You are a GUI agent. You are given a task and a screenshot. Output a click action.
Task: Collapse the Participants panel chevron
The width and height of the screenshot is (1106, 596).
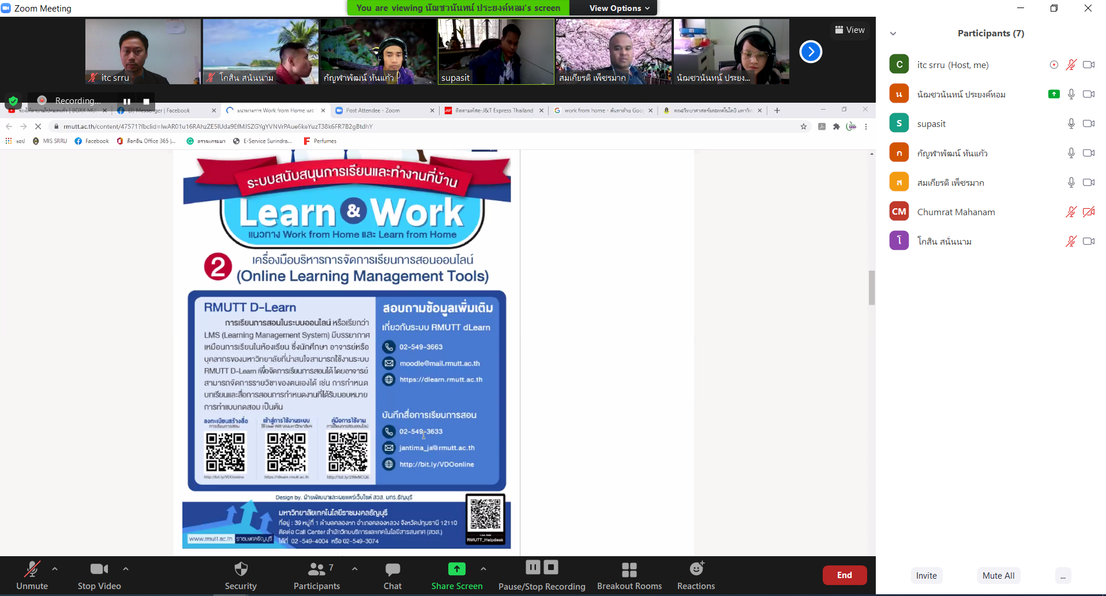(x=893, y=33)
